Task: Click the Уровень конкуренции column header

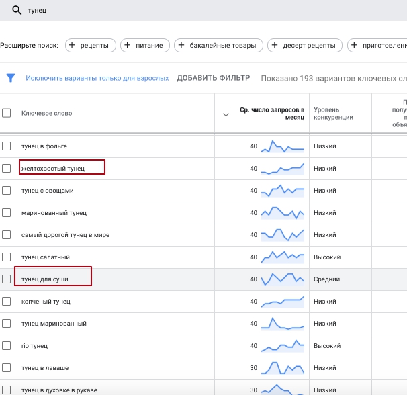Action: tap(333, 114)
